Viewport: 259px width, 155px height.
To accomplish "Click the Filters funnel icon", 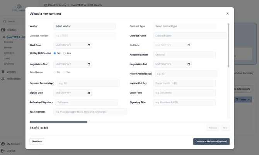I will tap(237, 99).
